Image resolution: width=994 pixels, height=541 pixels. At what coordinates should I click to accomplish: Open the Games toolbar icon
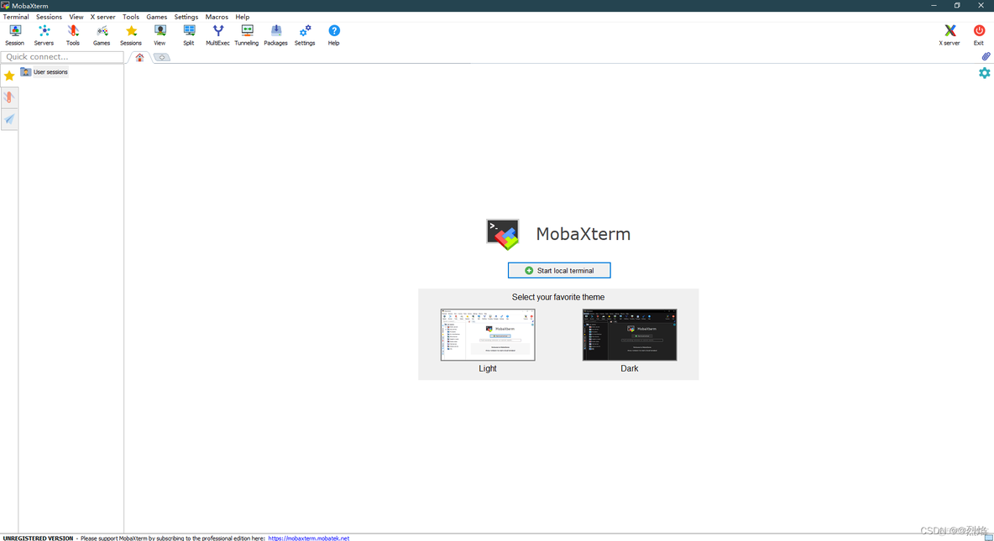point(102,35)
